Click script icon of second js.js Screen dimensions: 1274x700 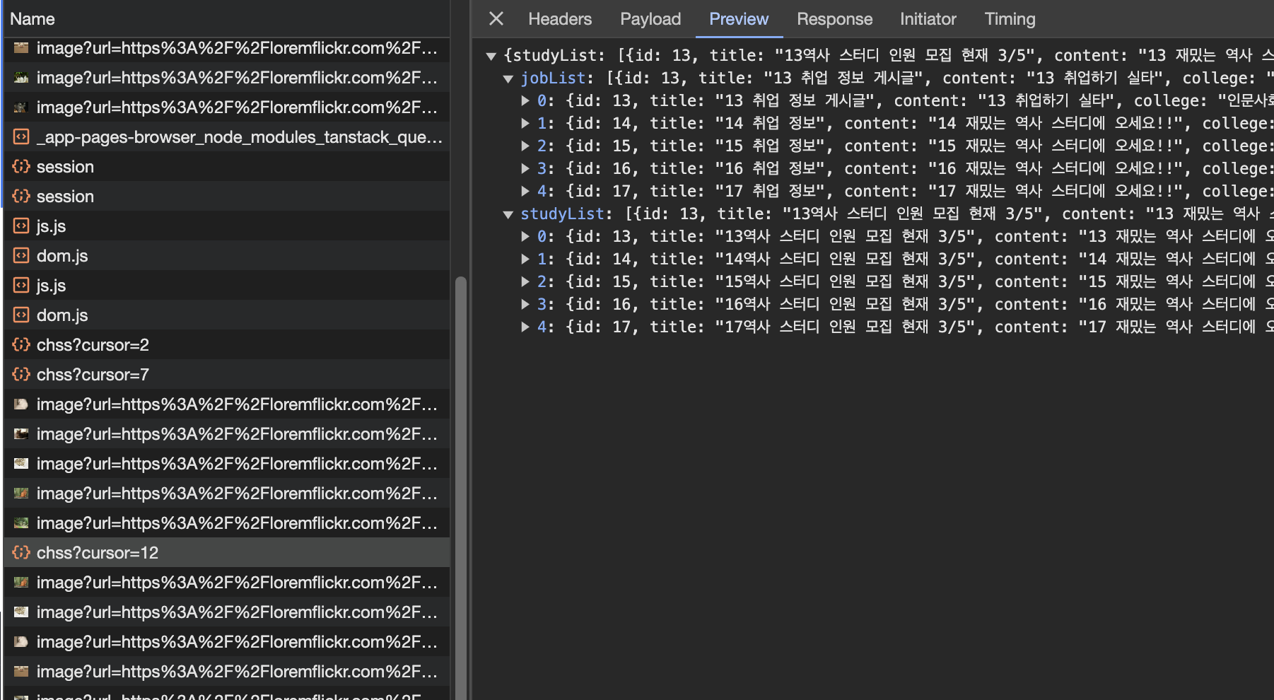pyautogui.click(x=21, y=285)
